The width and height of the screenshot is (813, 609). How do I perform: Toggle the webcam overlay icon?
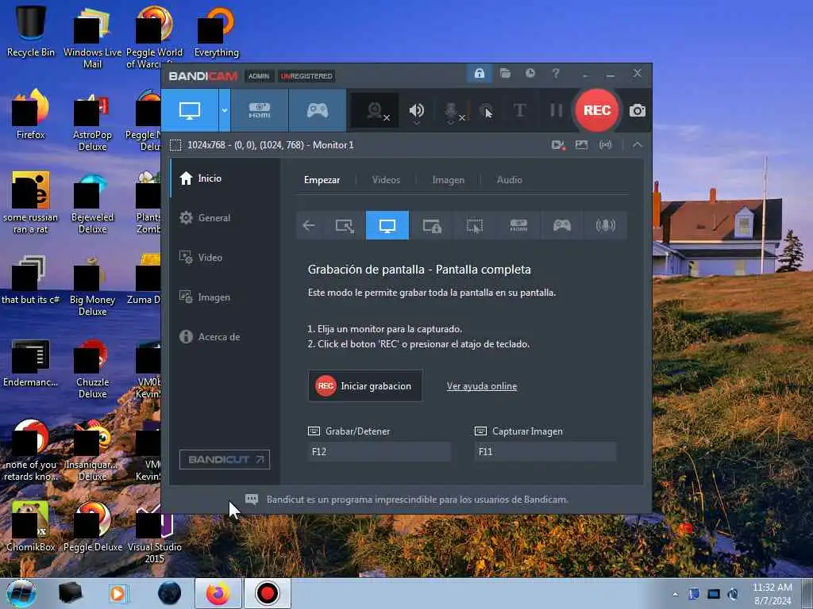375,110
